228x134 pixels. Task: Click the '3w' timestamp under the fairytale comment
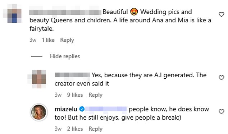pyautogui.click(x=33, y=40)
